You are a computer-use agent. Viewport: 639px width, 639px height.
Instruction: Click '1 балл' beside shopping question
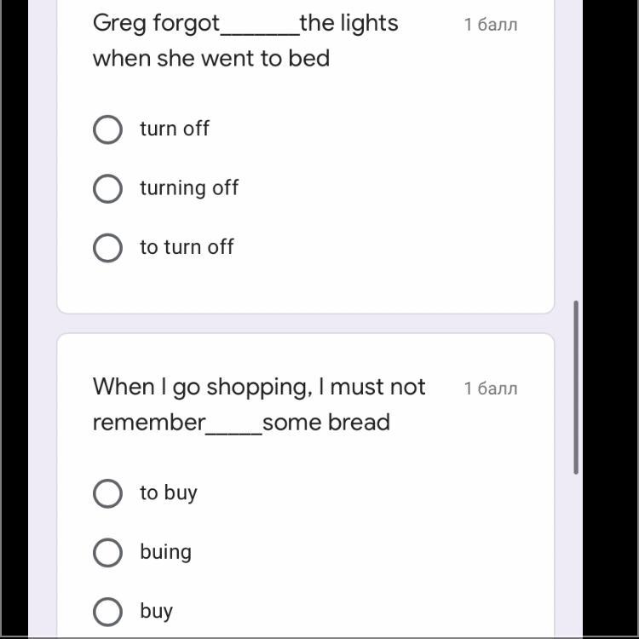(x=491, y=389)
